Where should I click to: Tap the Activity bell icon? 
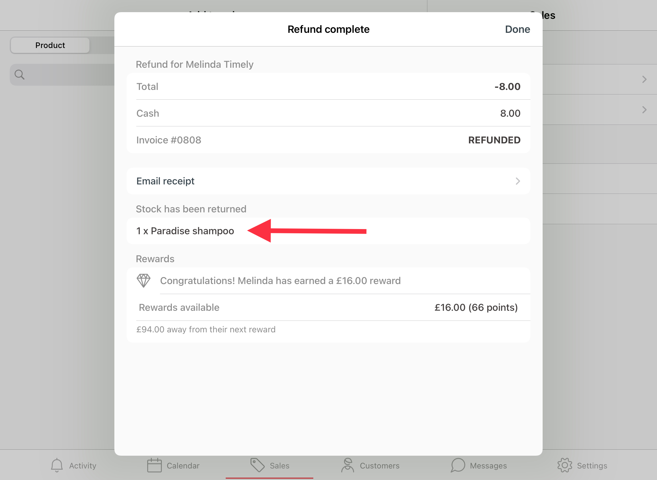point(57,465)
